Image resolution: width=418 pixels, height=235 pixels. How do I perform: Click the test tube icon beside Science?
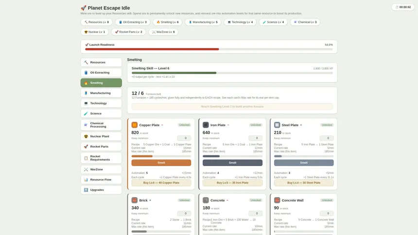(x=86, y=114)
